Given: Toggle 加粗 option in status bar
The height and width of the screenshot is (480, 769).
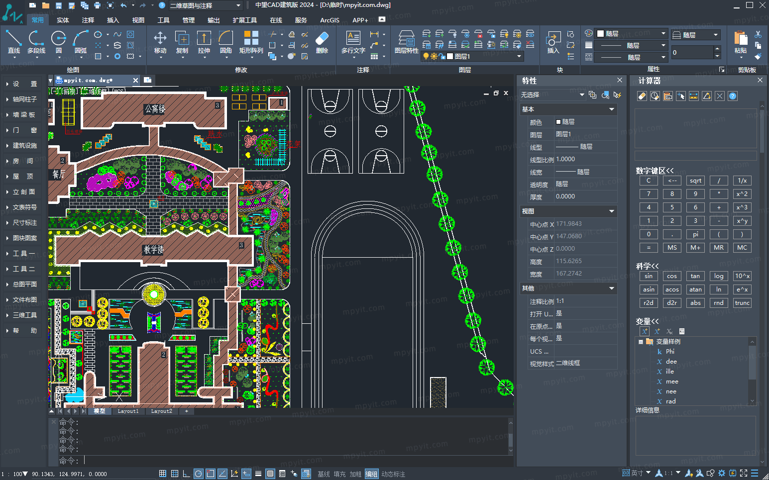Looking at the screenshot, I should pyautogui.click(x=355, y=474).
